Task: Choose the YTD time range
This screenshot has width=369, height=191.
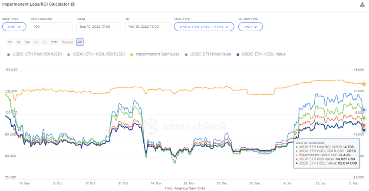Action: tap(54, 42)
